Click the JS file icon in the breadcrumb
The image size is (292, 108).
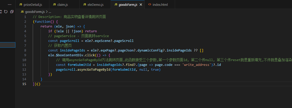(22, 12)
